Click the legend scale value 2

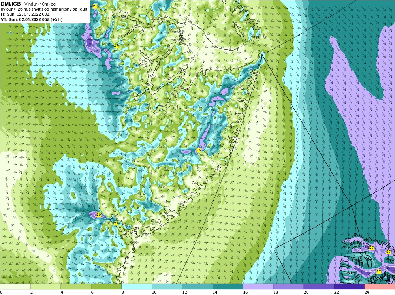(32, 292)
